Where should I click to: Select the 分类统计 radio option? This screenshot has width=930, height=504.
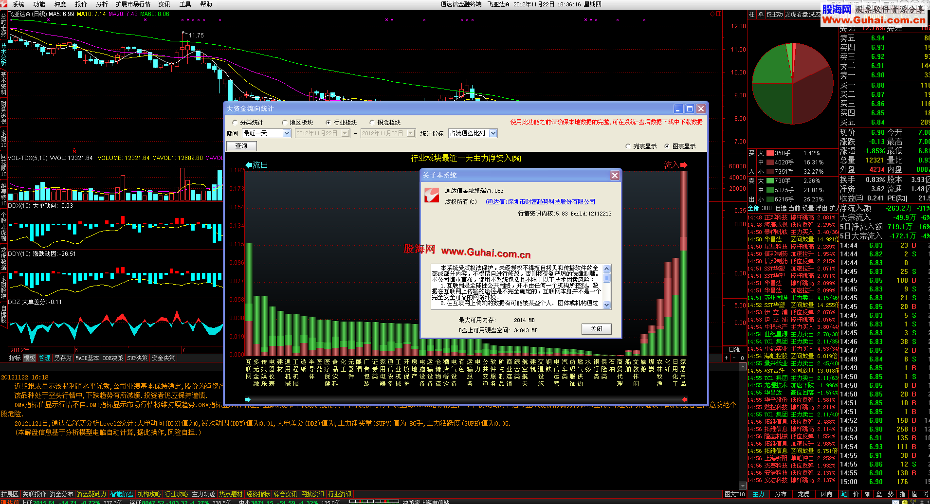pos(248,123)
